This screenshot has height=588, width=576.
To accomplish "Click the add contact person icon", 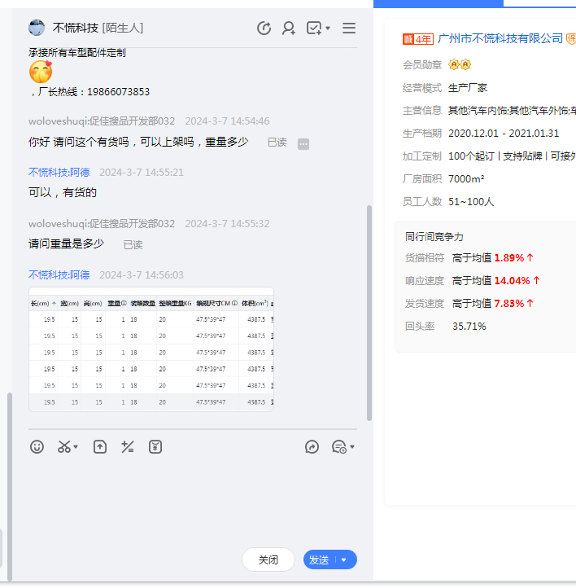I will 289,29.
